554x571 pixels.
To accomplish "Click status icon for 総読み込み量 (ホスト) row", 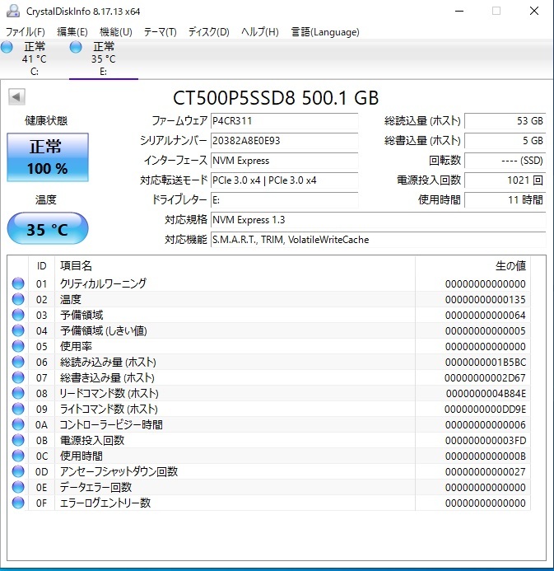I will pos(18,362).
